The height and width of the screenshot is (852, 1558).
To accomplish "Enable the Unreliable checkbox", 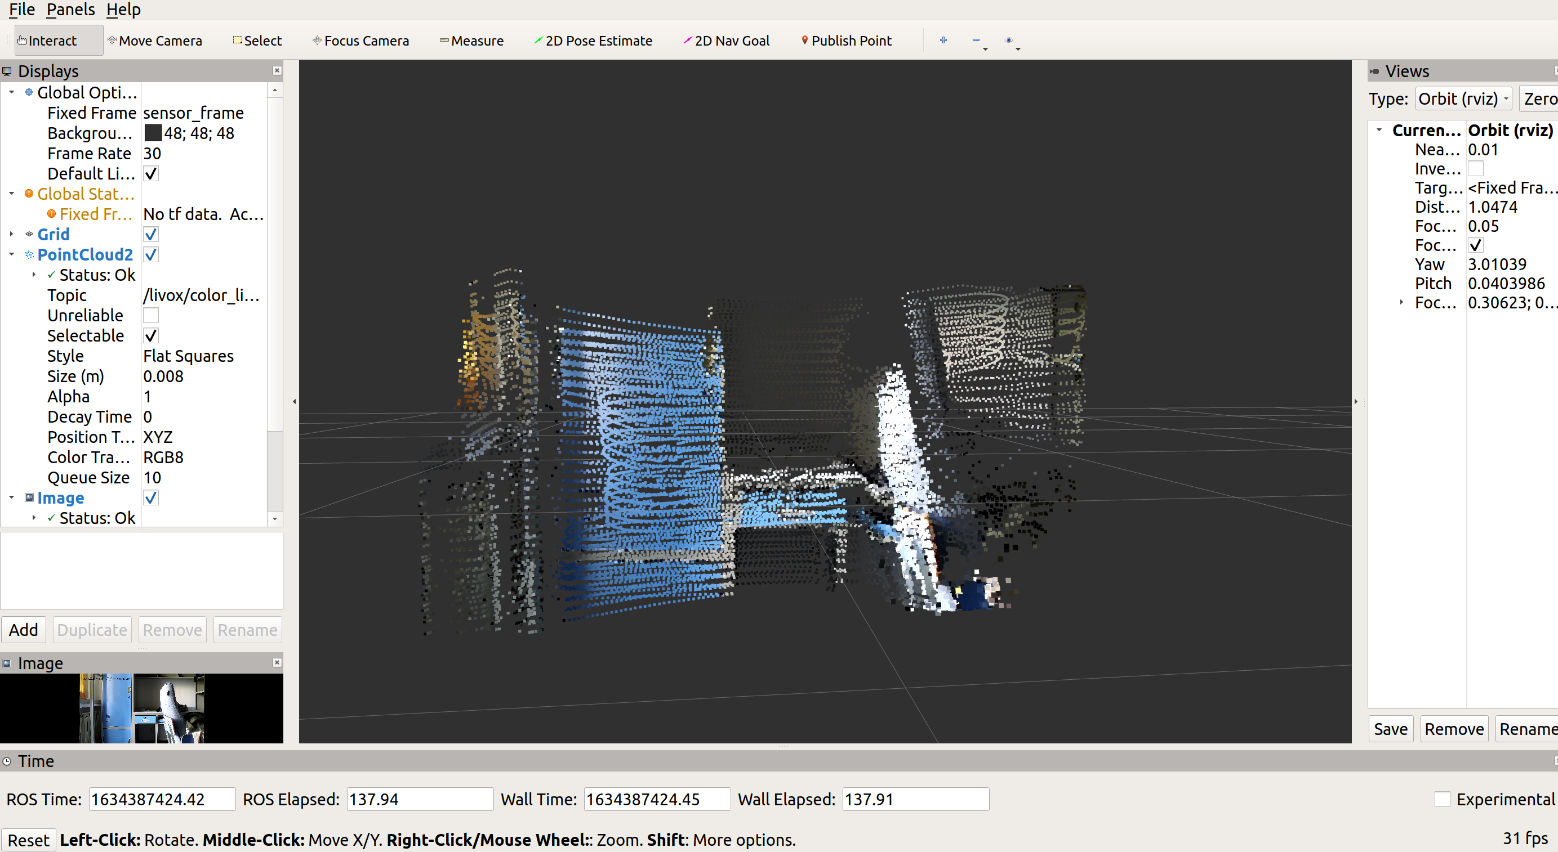I will tap(150, 316).
